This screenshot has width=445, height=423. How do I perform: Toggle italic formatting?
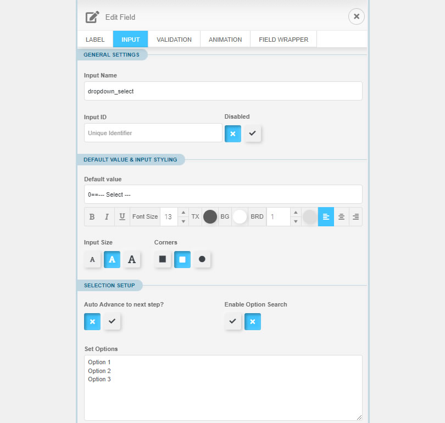tap(107, 217)
